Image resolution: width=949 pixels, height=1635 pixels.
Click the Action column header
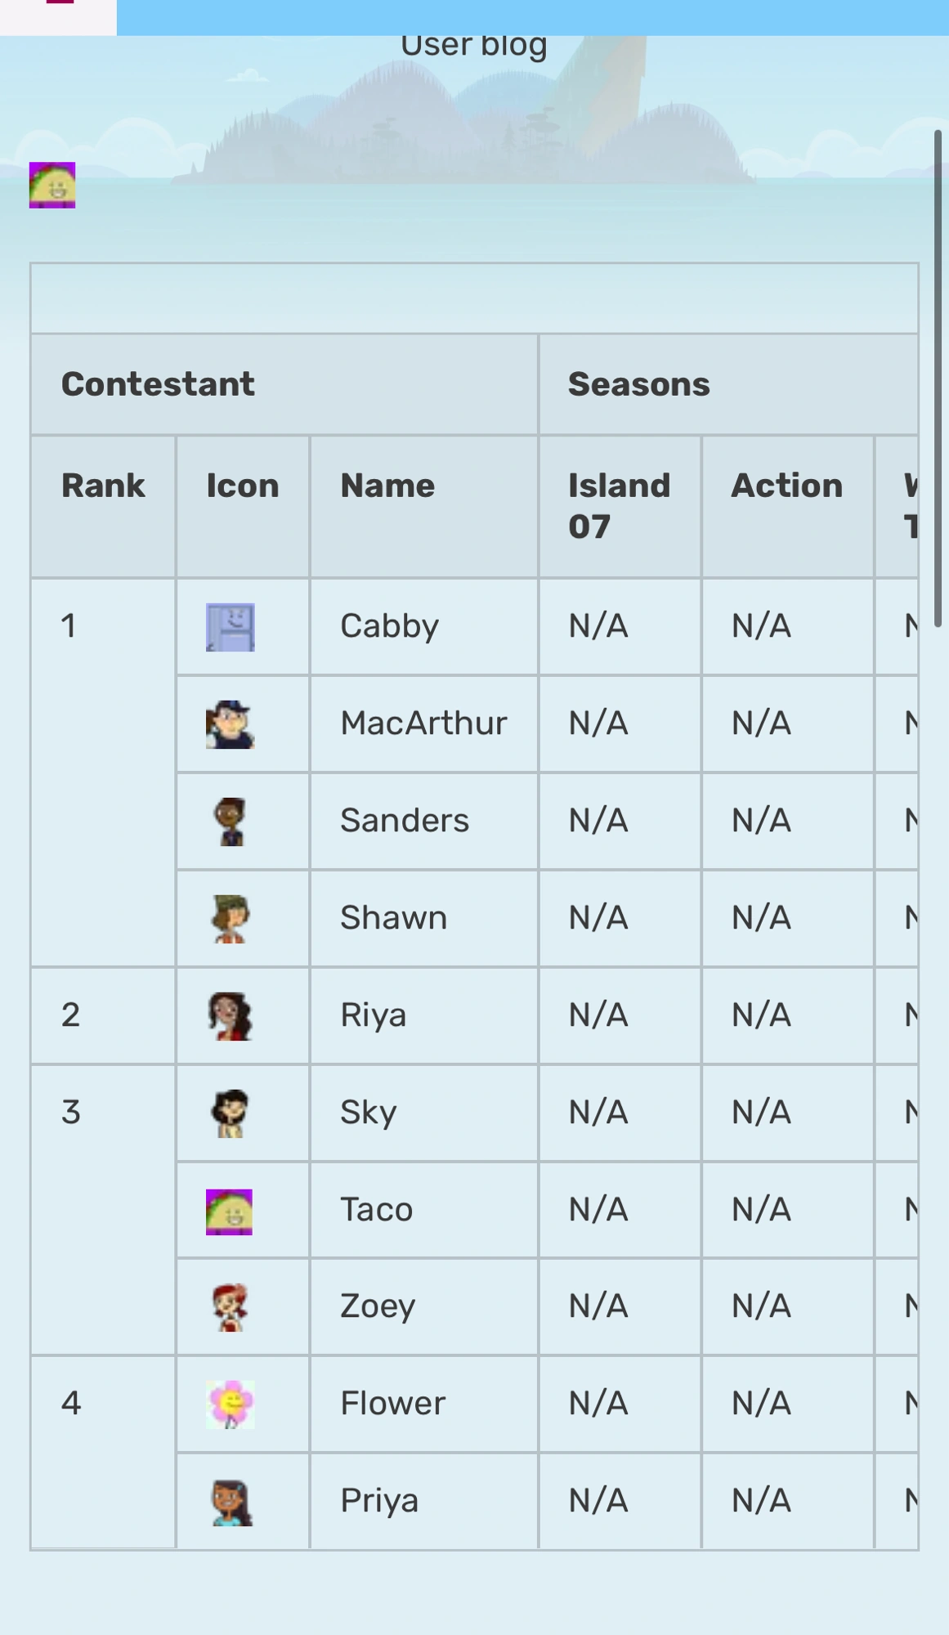click(x=786, y=486)
